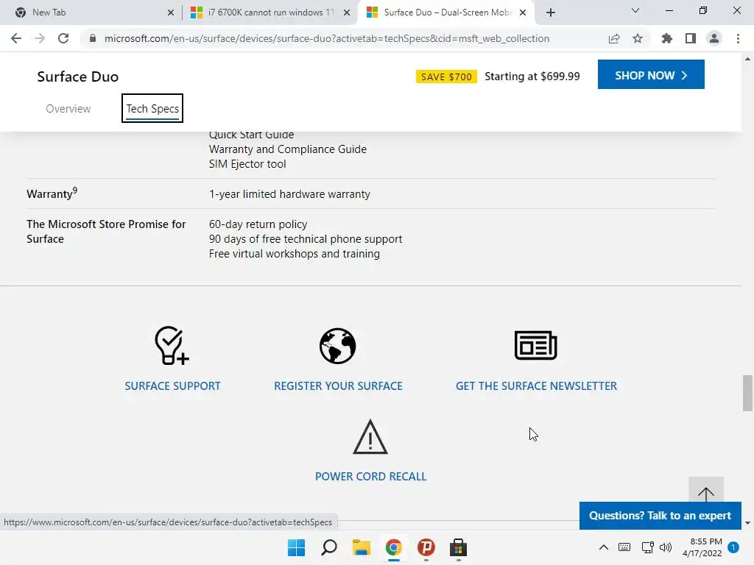Close the New Tab browser tab
This screenshot has width=754, height=565.
click(x=171, y=13)
